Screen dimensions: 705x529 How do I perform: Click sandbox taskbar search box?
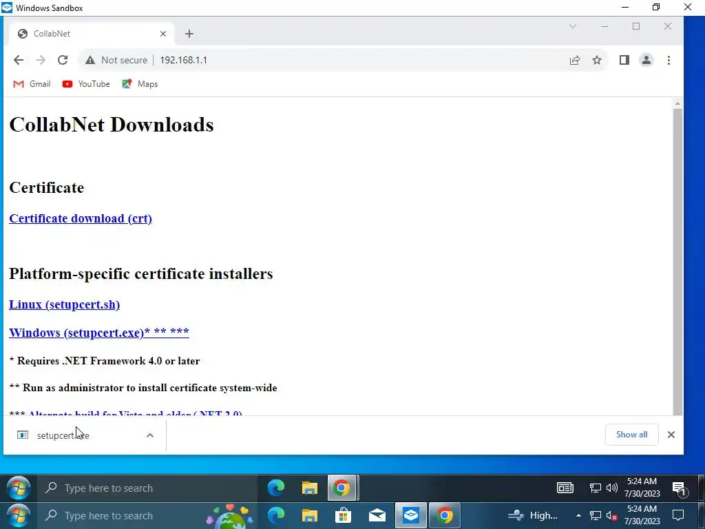tap(147, 488)
